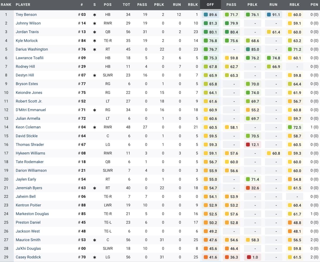Open Lawrance Toafili player link
320x262 pixels.
30,58
